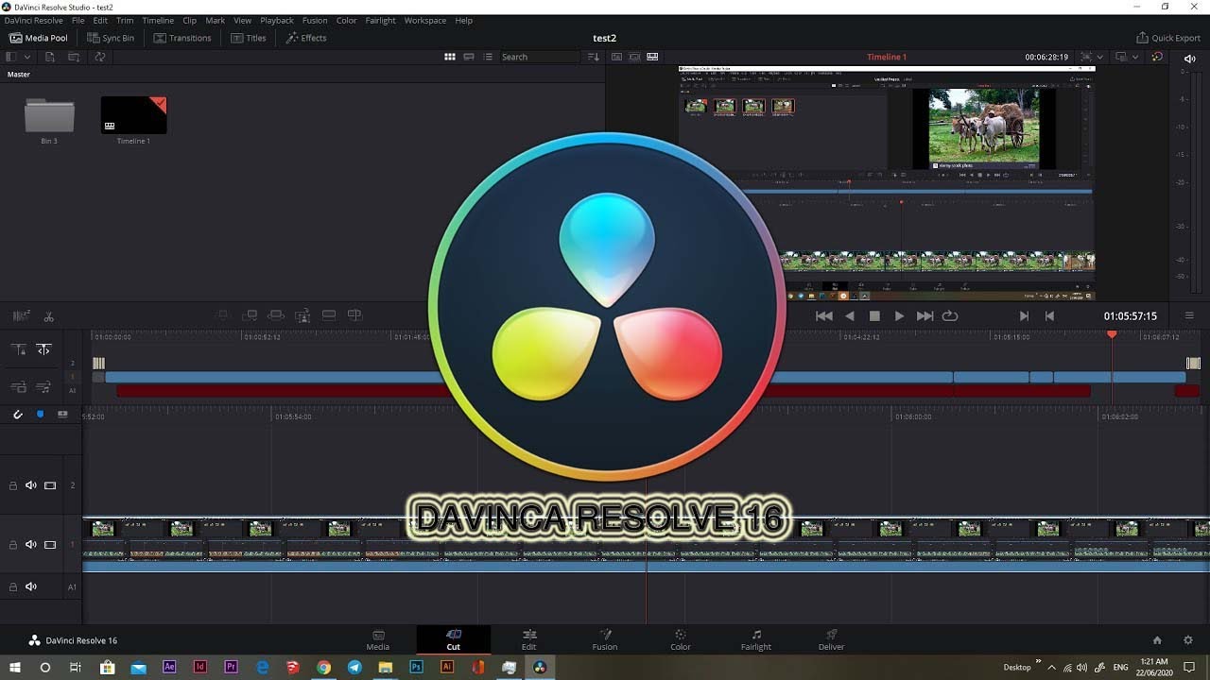The height and width of the screenshot is (680, 1210).
Task: Switch media pool to thumbnail view
Action: (450, 57)
